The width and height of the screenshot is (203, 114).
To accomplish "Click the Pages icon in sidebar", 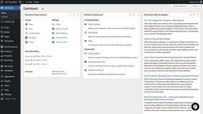I will (2, 36).
